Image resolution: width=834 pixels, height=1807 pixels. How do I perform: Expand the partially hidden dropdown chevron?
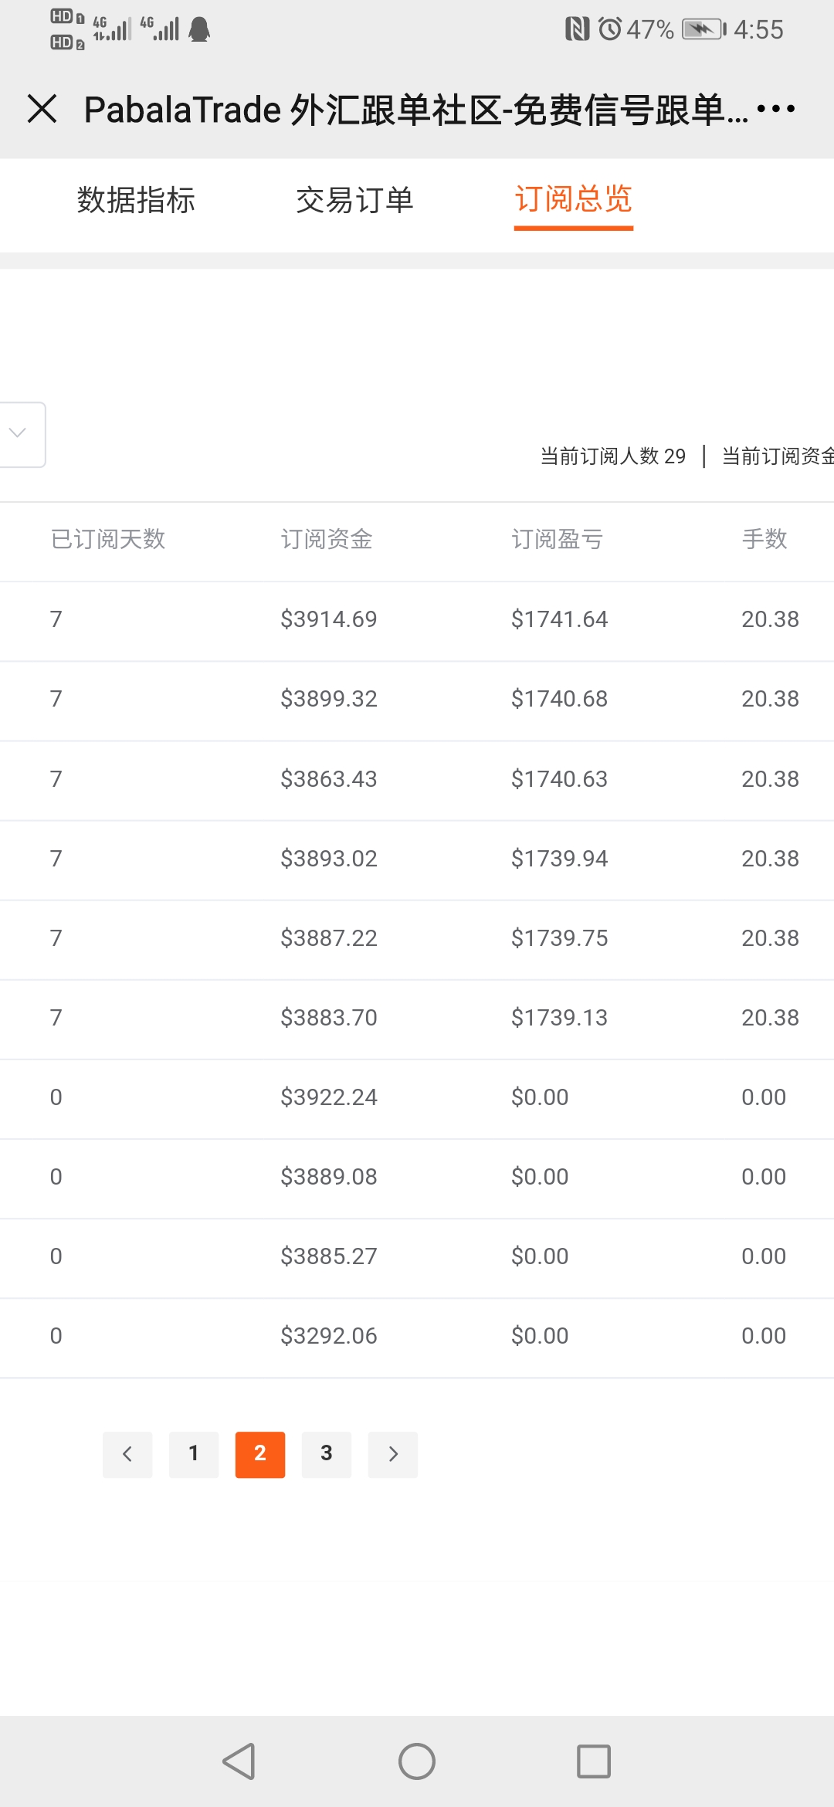pos(21,434)
